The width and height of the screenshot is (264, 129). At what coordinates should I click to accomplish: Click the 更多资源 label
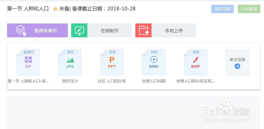[x=237, y=60]
